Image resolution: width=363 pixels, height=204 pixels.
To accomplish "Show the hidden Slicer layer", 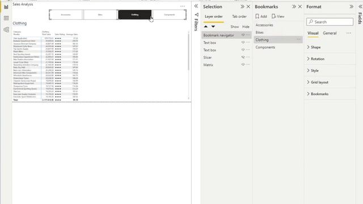I will click(243, 57).
